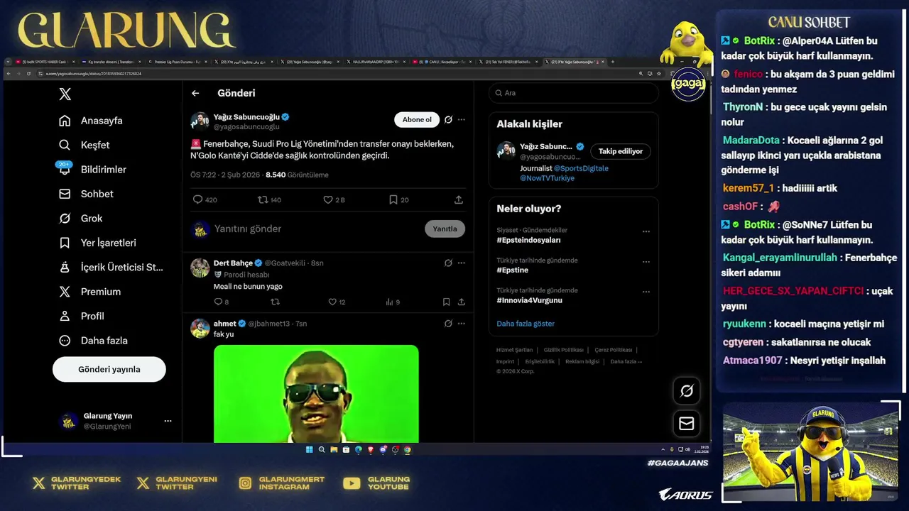Open Dert Bahçe's avatar
The height and width of the screenshot is (511, 909).
[200, 268]
